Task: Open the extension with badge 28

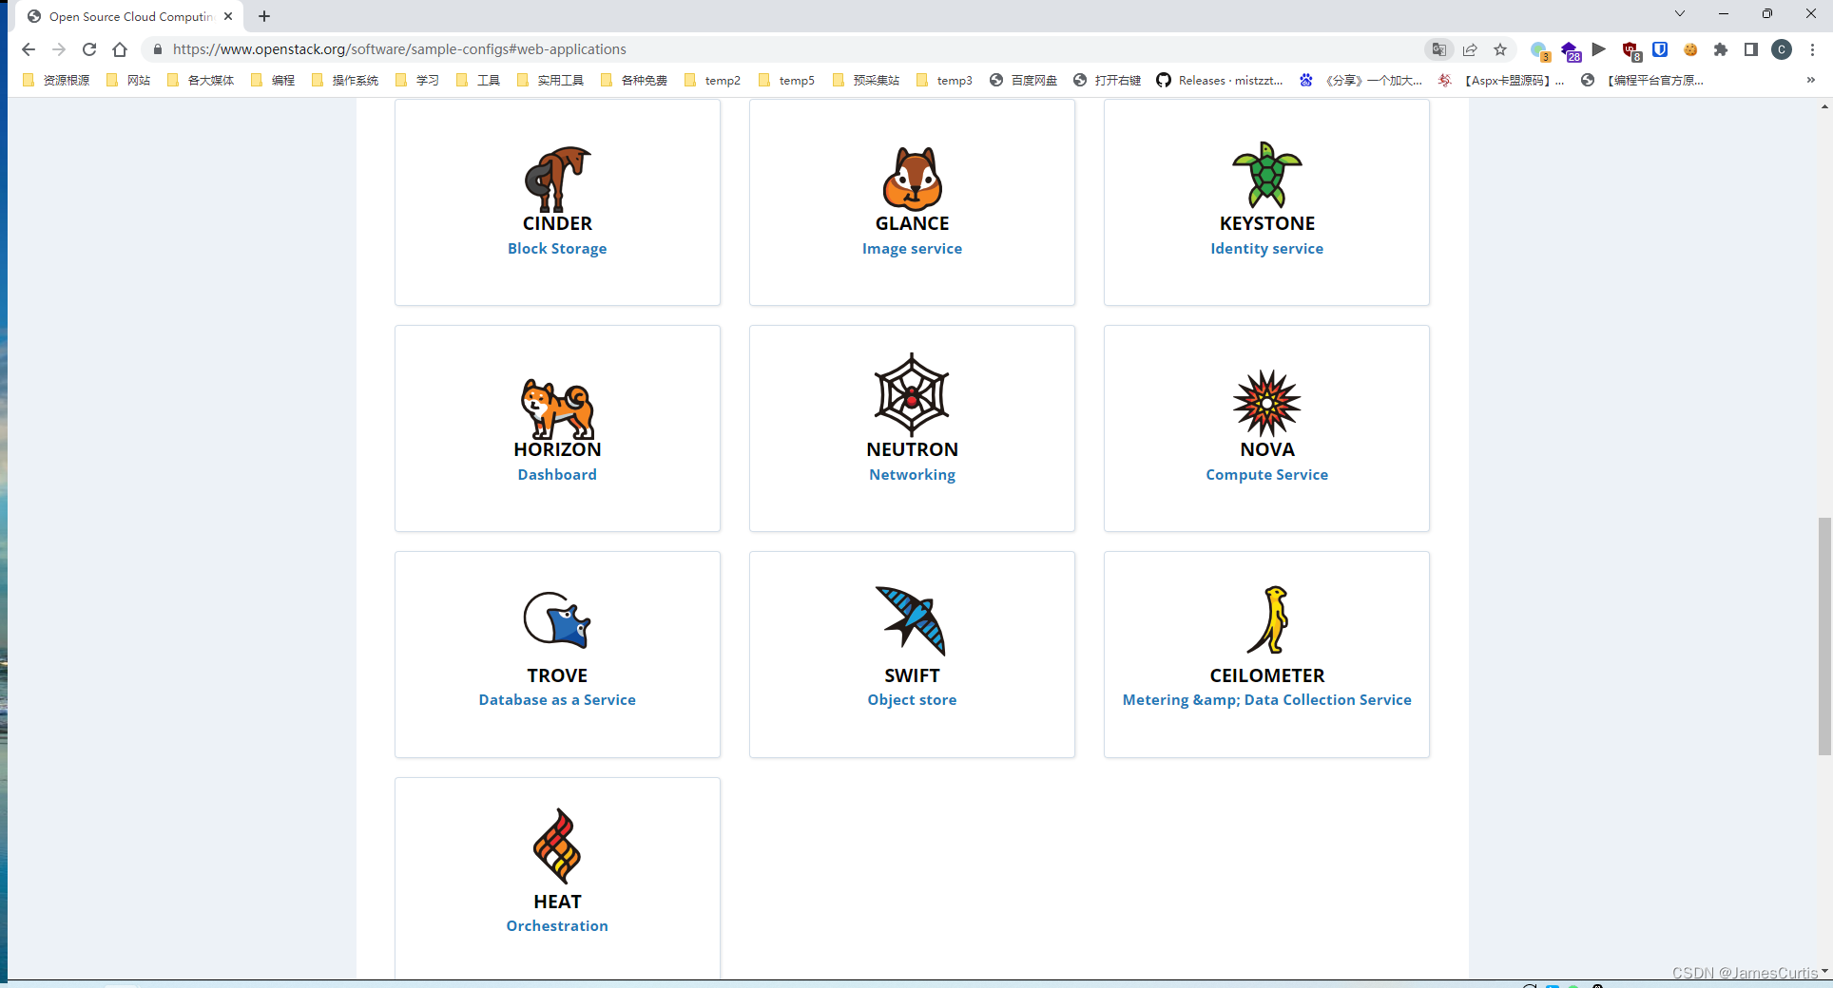Action: (1571, 50)
